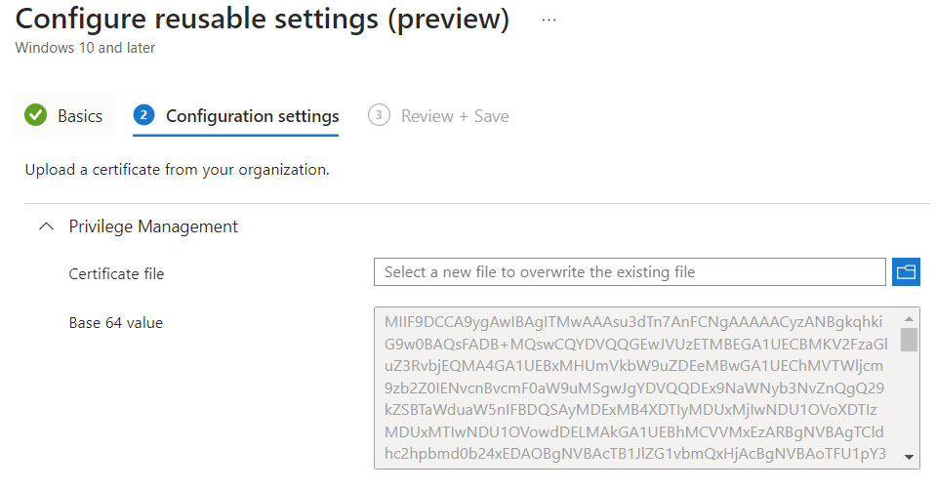Click the green checkmark icon beside Basics

(36, 114)
